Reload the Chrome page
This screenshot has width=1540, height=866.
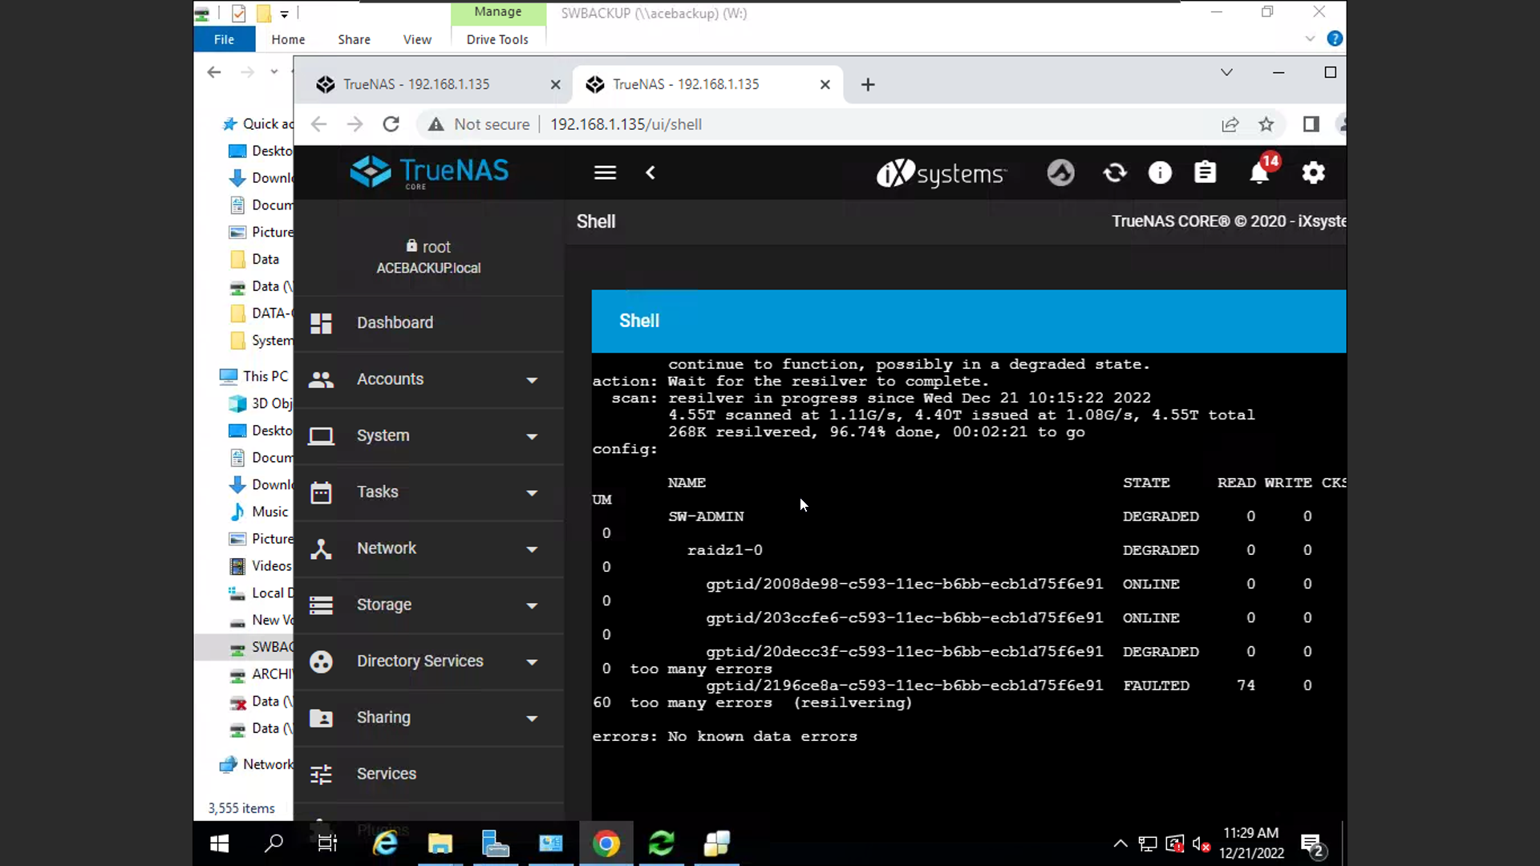[x=391, y=124]
